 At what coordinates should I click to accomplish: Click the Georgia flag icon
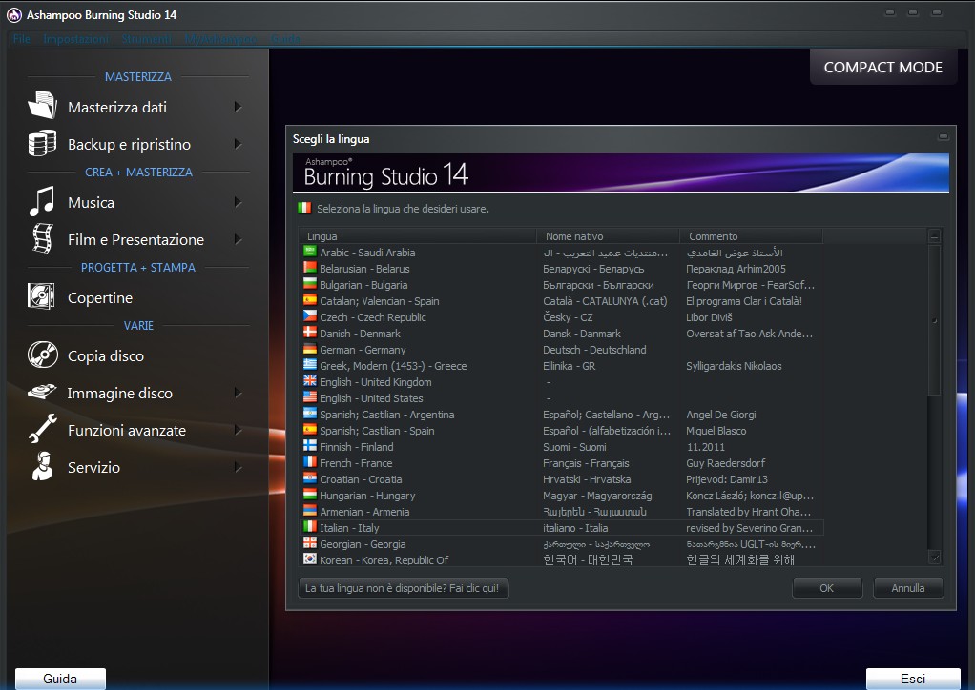tap(310, 543)
